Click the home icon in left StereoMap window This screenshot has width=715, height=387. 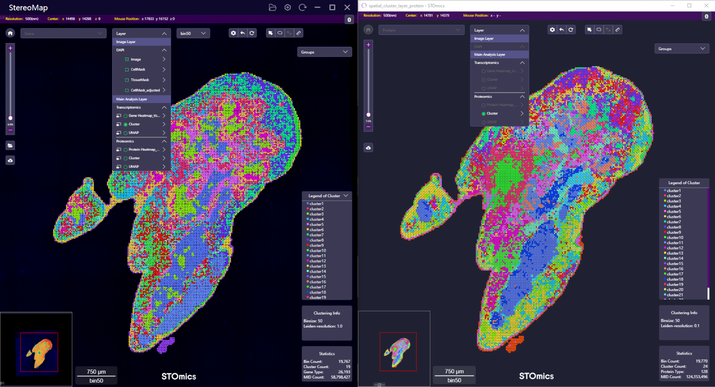tap(10, 33)
